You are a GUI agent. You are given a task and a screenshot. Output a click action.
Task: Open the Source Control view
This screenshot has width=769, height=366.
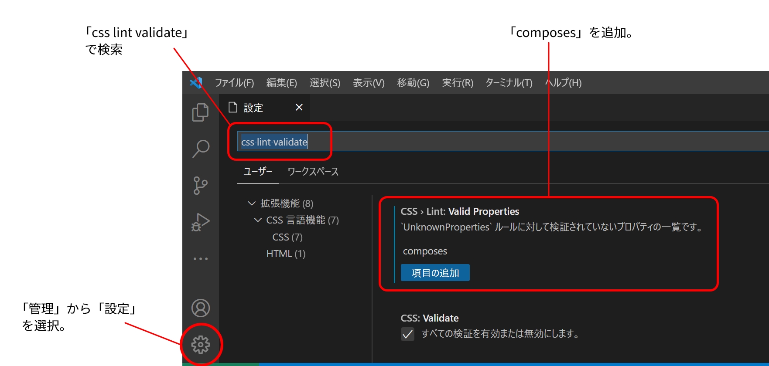(x=200, y=185)
